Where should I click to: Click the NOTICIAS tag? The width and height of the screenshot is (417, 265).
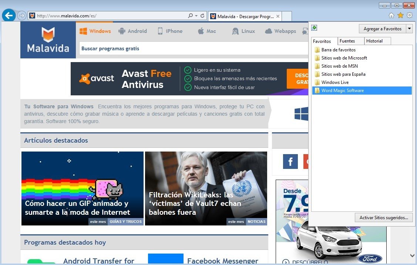click(x=256, y=221)
